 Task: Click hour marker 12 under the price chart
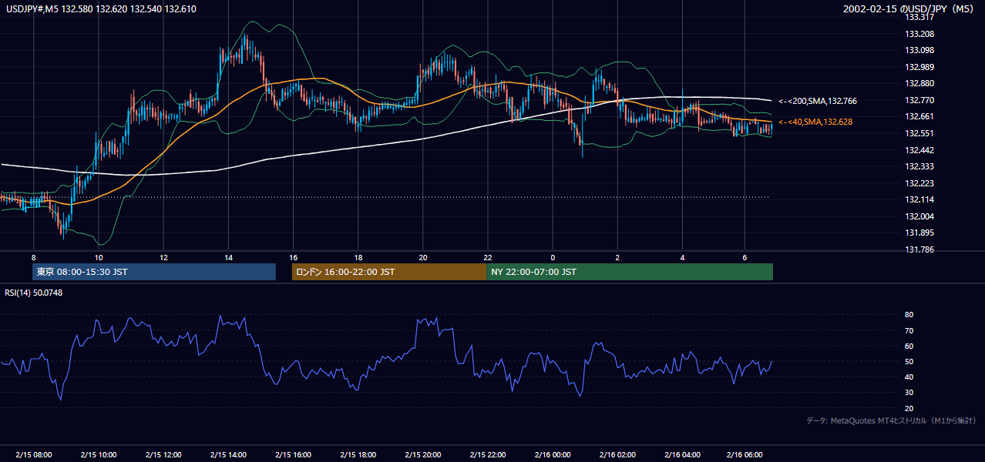pos(163,257)
